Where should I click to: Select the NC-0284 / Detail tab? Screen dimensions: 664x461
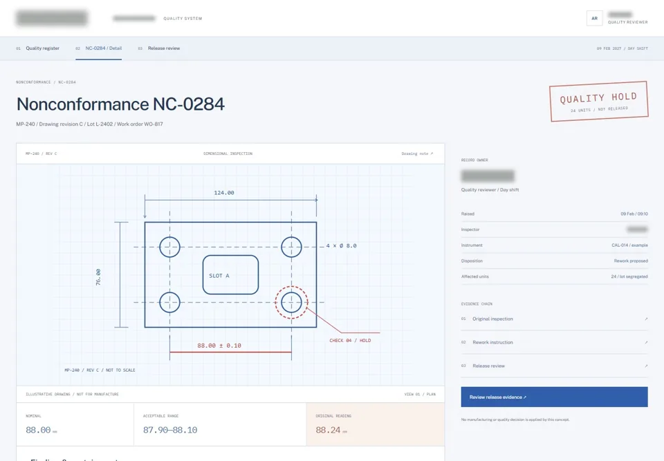99,48
